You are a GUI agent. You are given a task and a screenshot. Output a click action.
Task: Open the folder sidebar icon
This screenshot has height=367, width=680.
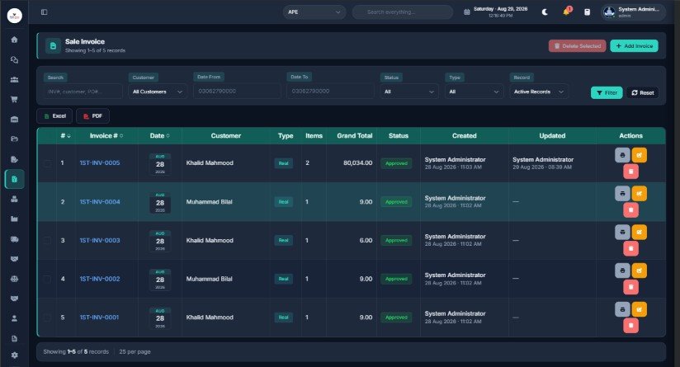click(14, 139)
